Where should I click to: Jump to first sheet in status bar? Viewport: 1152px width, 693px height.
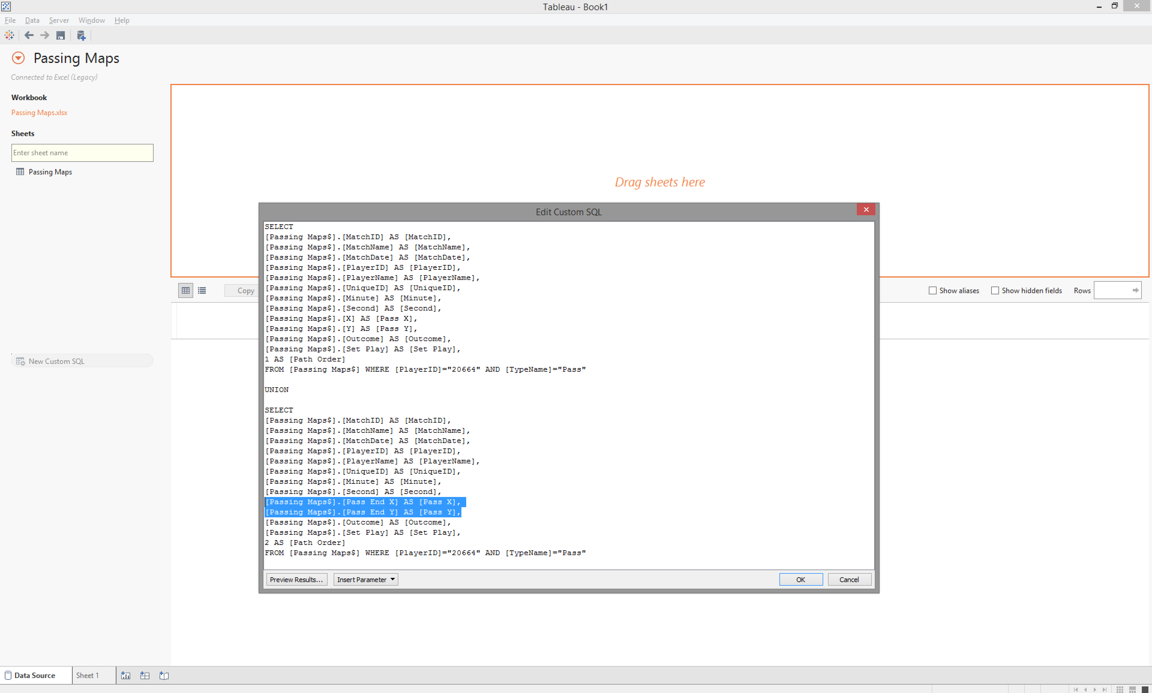click(x=1076, y=689)
